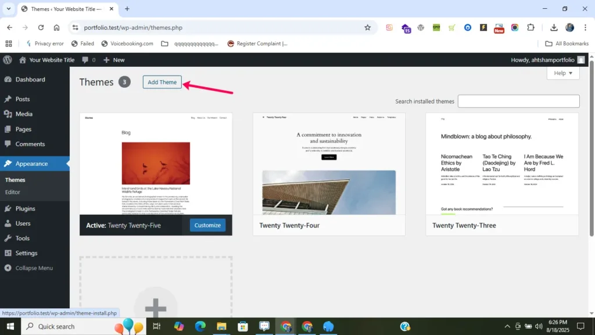The image size is (595, 335).
Task: Bookmark this page with the star icon
Action: (x=367, y=27)
